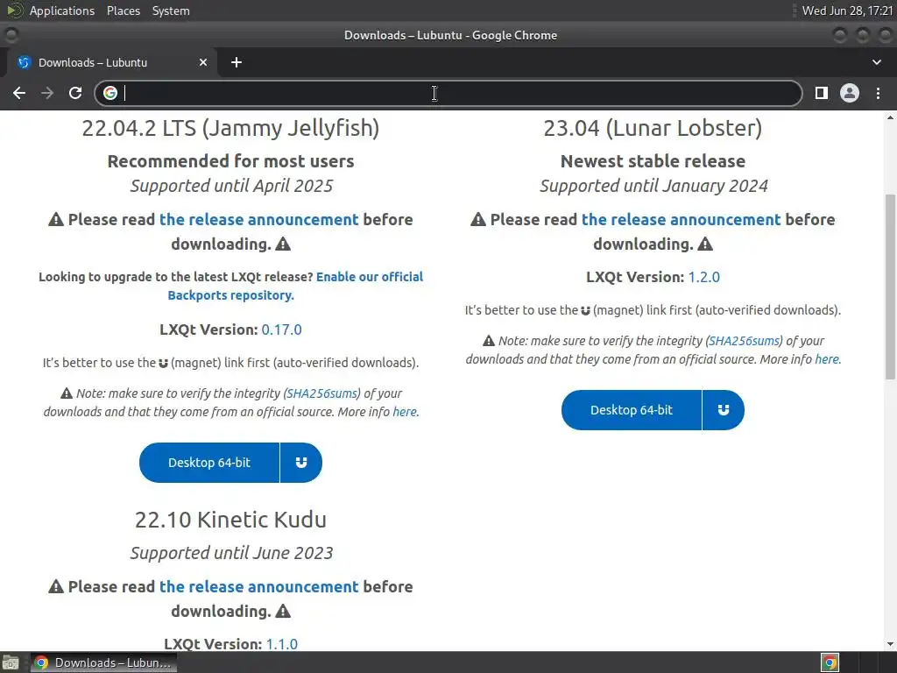Click 'here' link under Lunar Lobster note
This screenshot has width=897, height=673.
pos(827,359)
